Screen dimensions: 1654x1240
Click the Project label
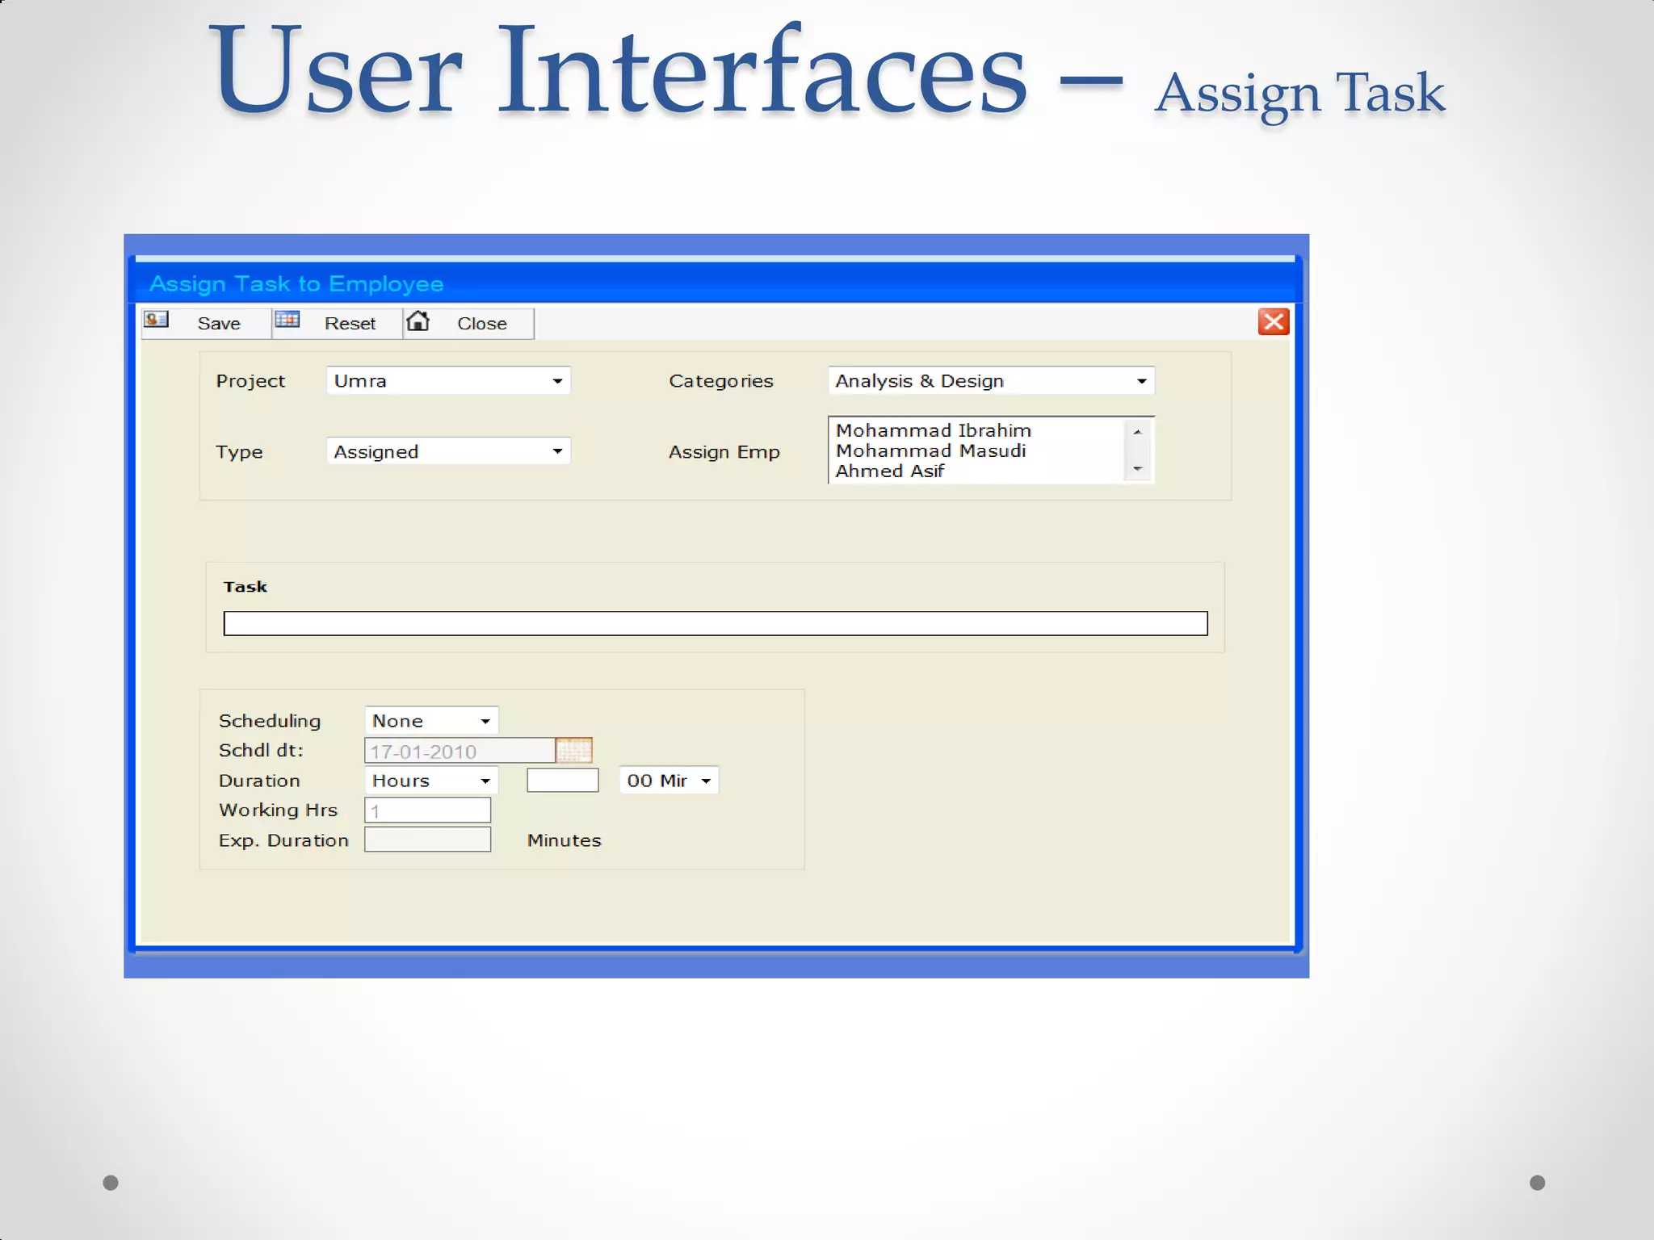250,381
